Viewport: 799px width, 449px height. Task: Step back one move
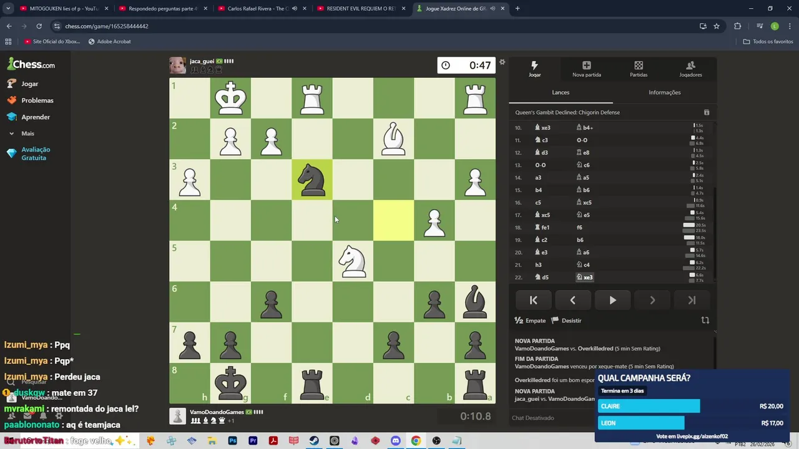tap(572, 300)
